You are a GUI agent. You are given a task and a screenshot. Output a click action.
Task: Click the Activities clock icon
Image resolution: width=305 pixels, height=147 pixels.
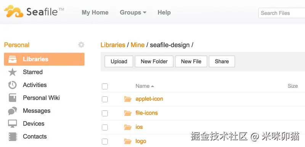click(13, 85)
